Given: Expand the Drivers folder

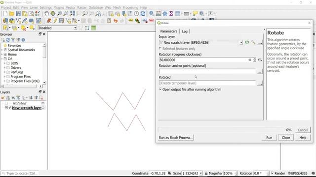Looking at the screenshot, I should 4,68.
